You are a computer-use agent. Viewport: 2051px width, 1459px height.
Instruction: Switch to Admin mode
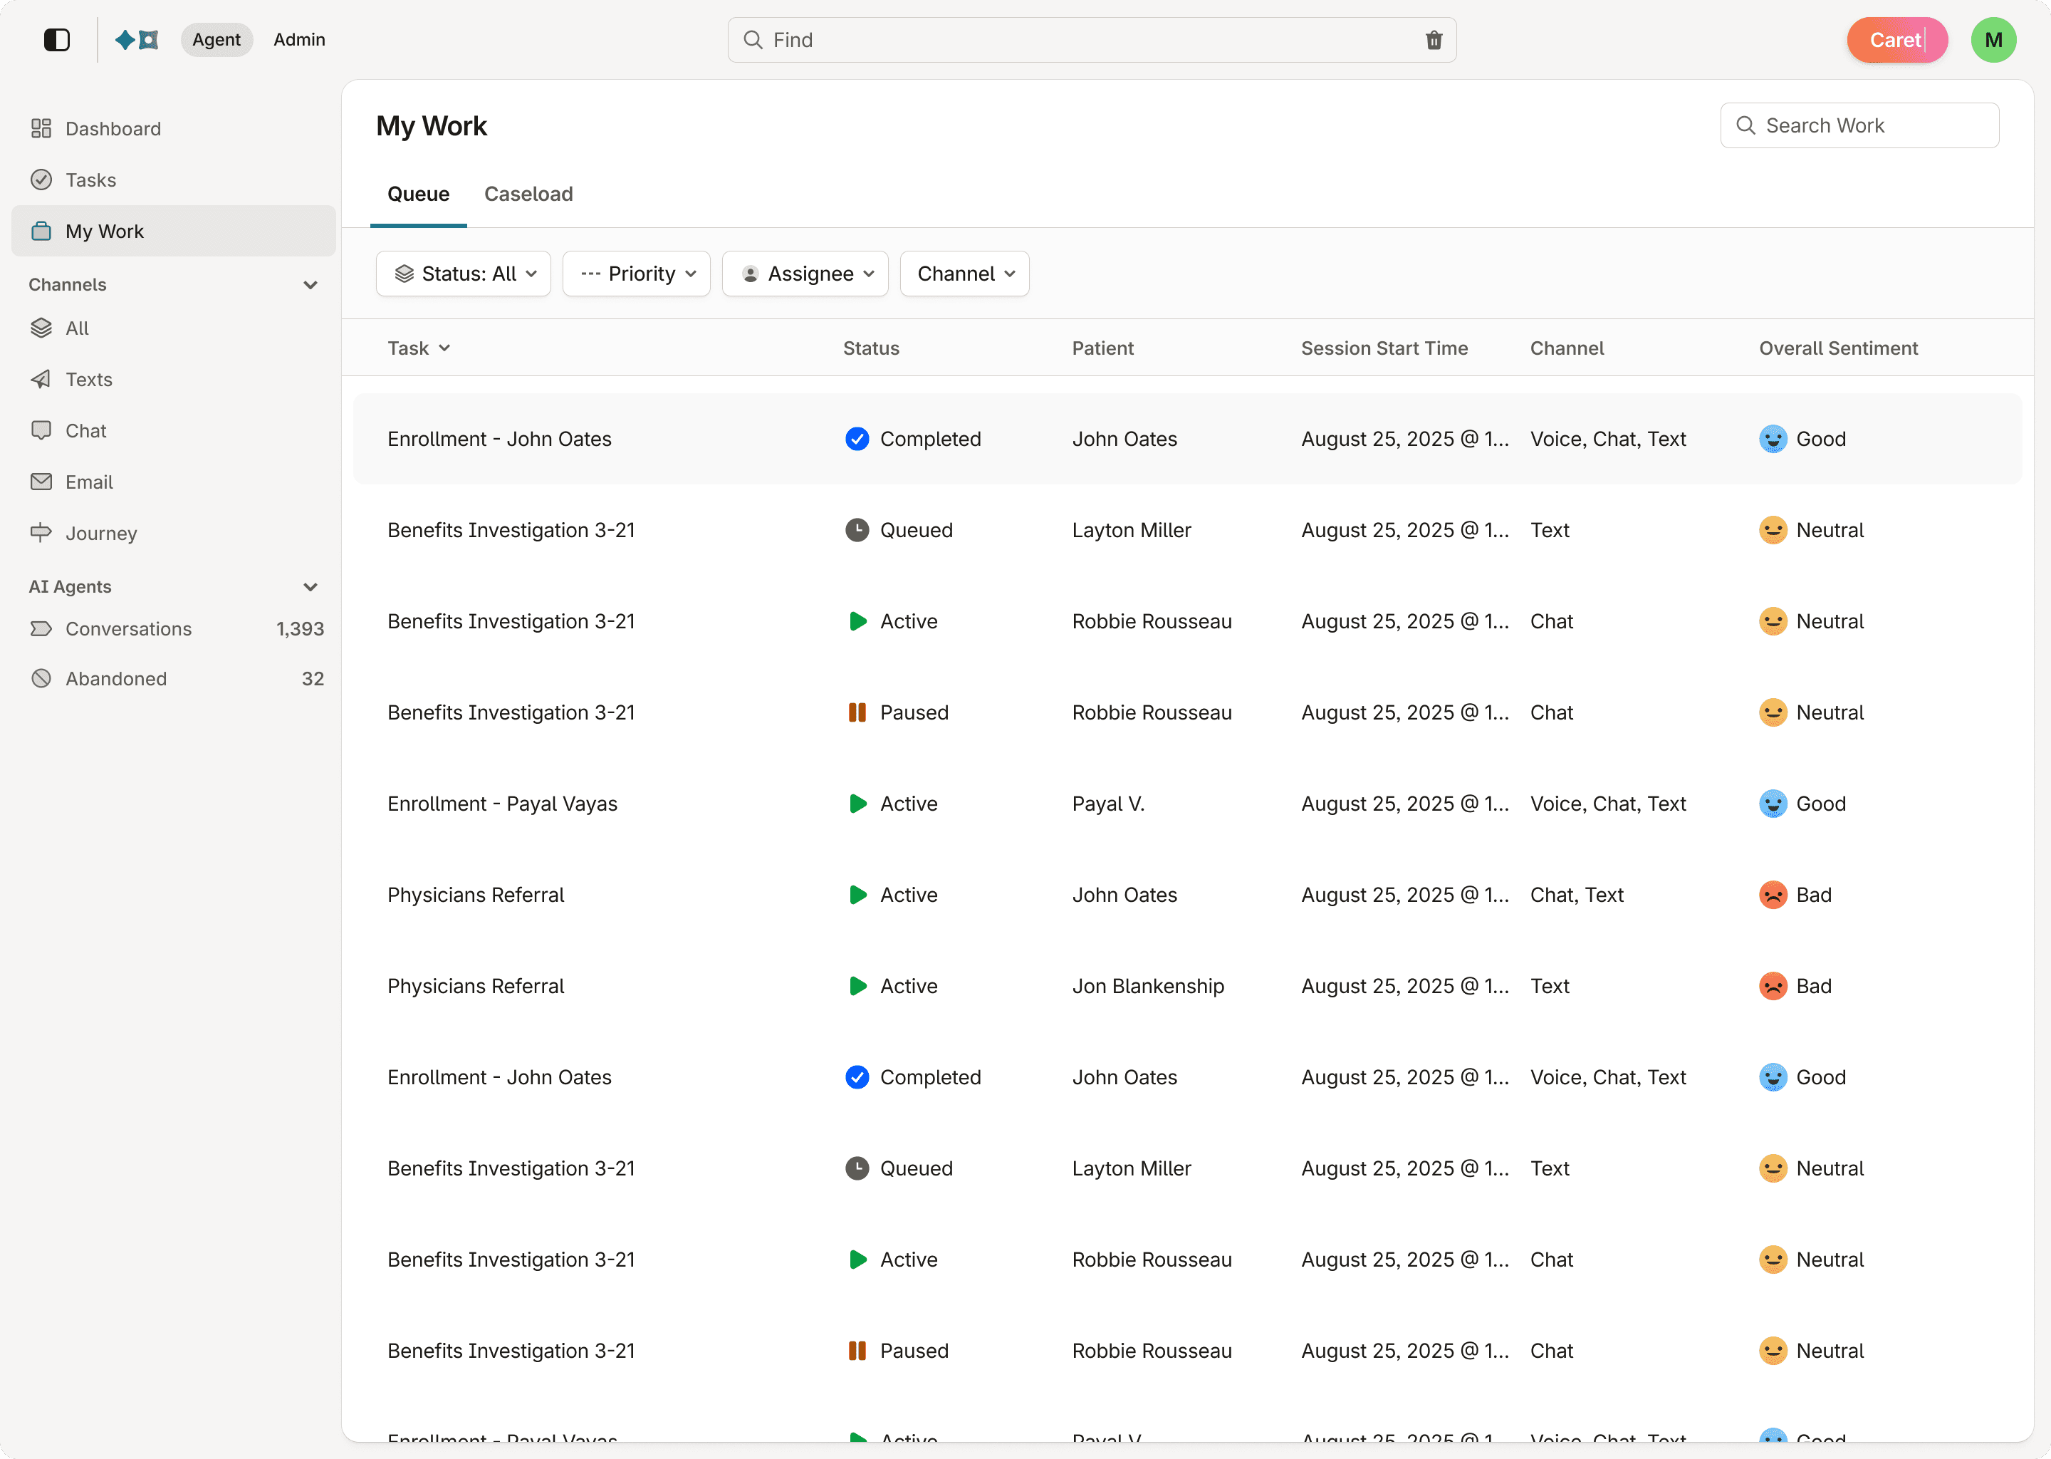pyautogui.click(x=299, y=39)
